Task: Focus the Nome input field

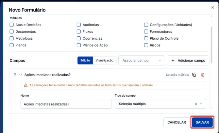Action: coord(66,104)
